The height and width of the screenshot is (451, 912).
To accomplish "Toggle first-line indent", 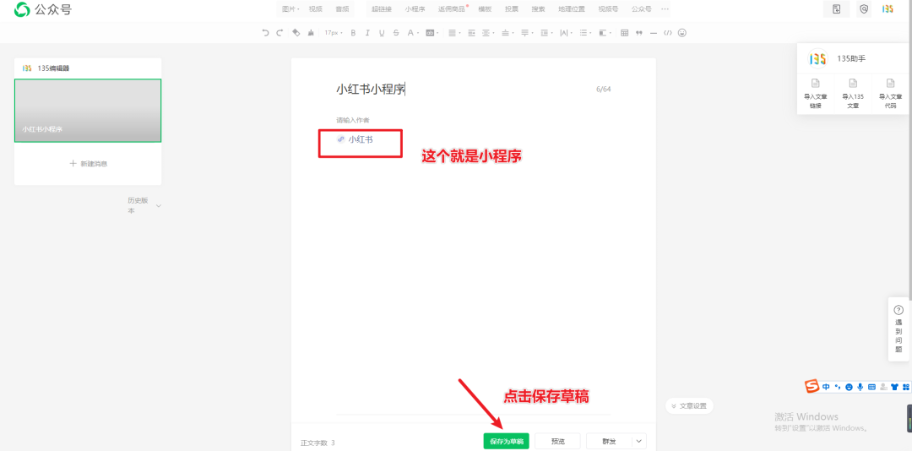I will 471,33.
